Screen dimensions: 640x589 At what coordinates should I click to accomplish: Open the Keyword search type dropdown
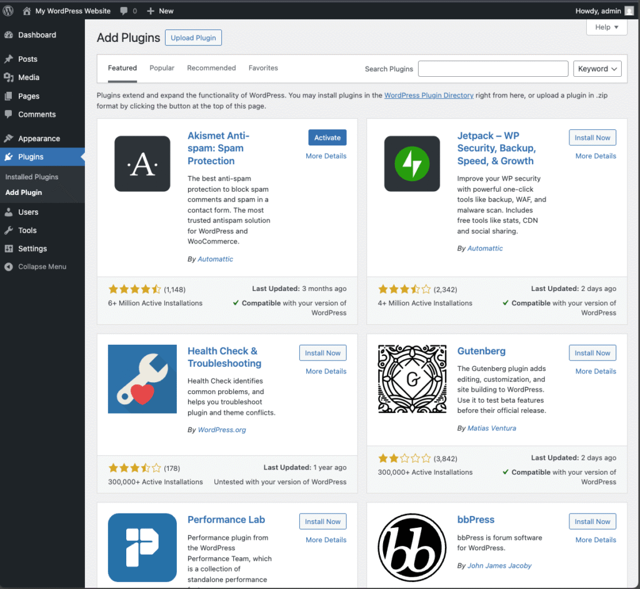tap(597, 69)
